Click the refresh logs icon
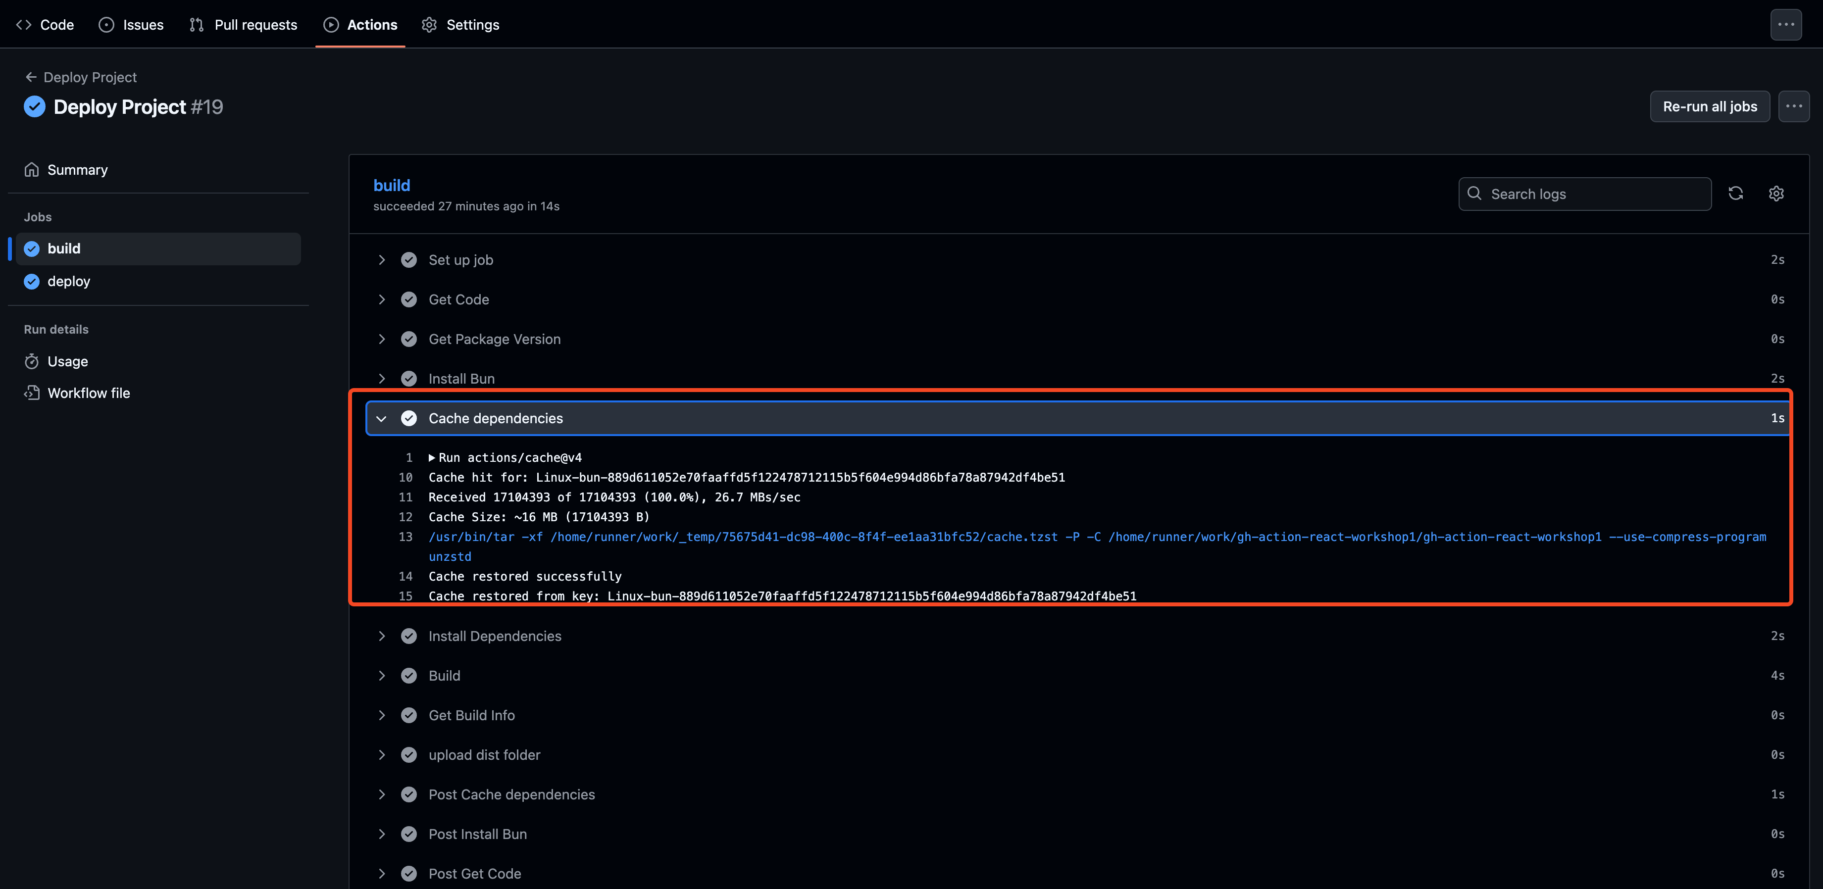Screen dimensions: 1823x889 pos(1735,194)
